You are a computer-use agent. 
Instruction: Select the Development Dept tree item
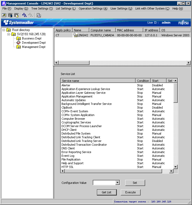34,43
